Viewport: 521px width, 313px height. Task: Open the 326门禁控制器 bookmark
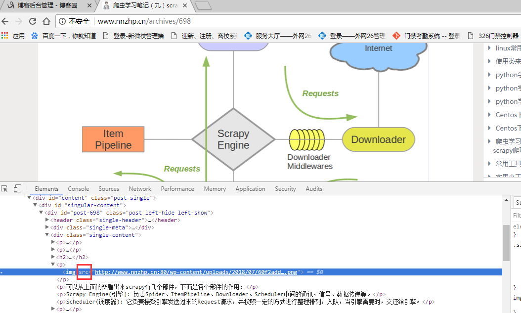coord(493,36)
